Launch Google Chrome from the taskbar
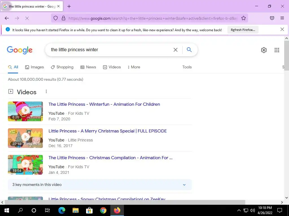Viewport: 289px width, 216px height. point(103,210)
